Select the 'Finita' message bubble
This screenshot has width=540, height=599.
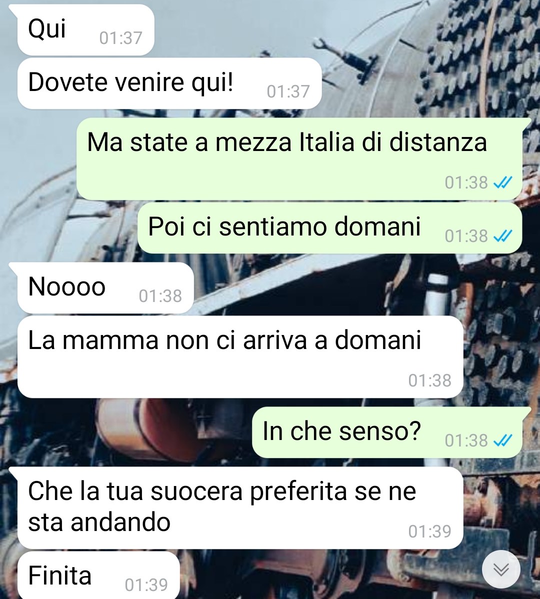[x=98, y=575]
